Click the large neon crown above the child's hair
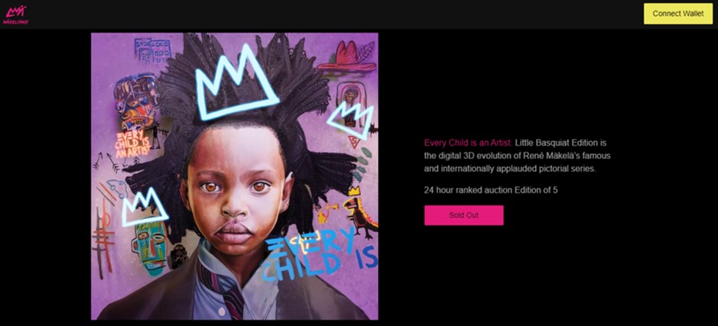 click(236, 82)
